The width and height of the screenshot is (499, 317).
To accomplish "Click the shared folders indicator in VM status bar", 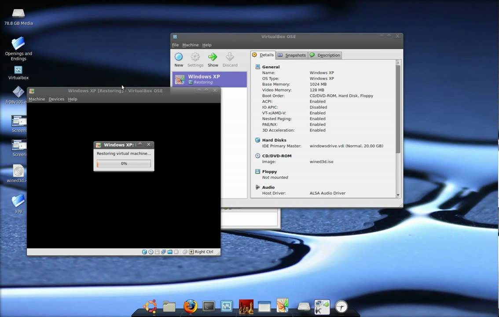I will 170,252.
